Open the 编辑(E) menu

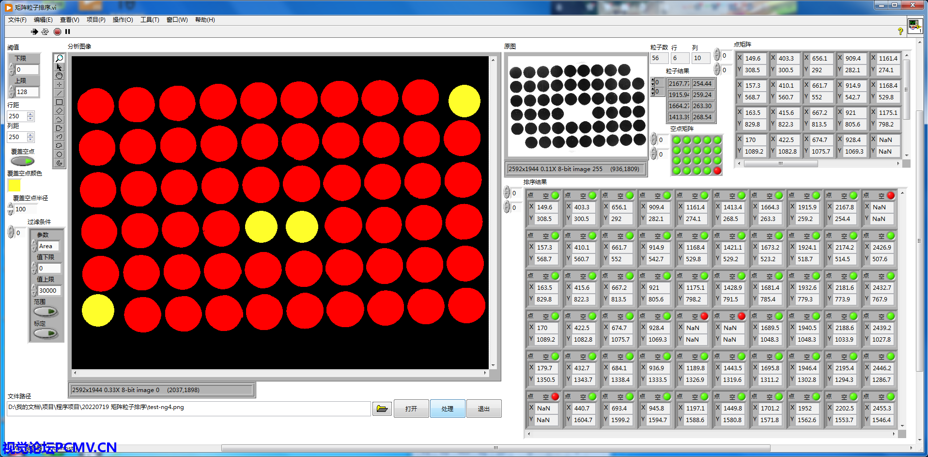[43, 20]
